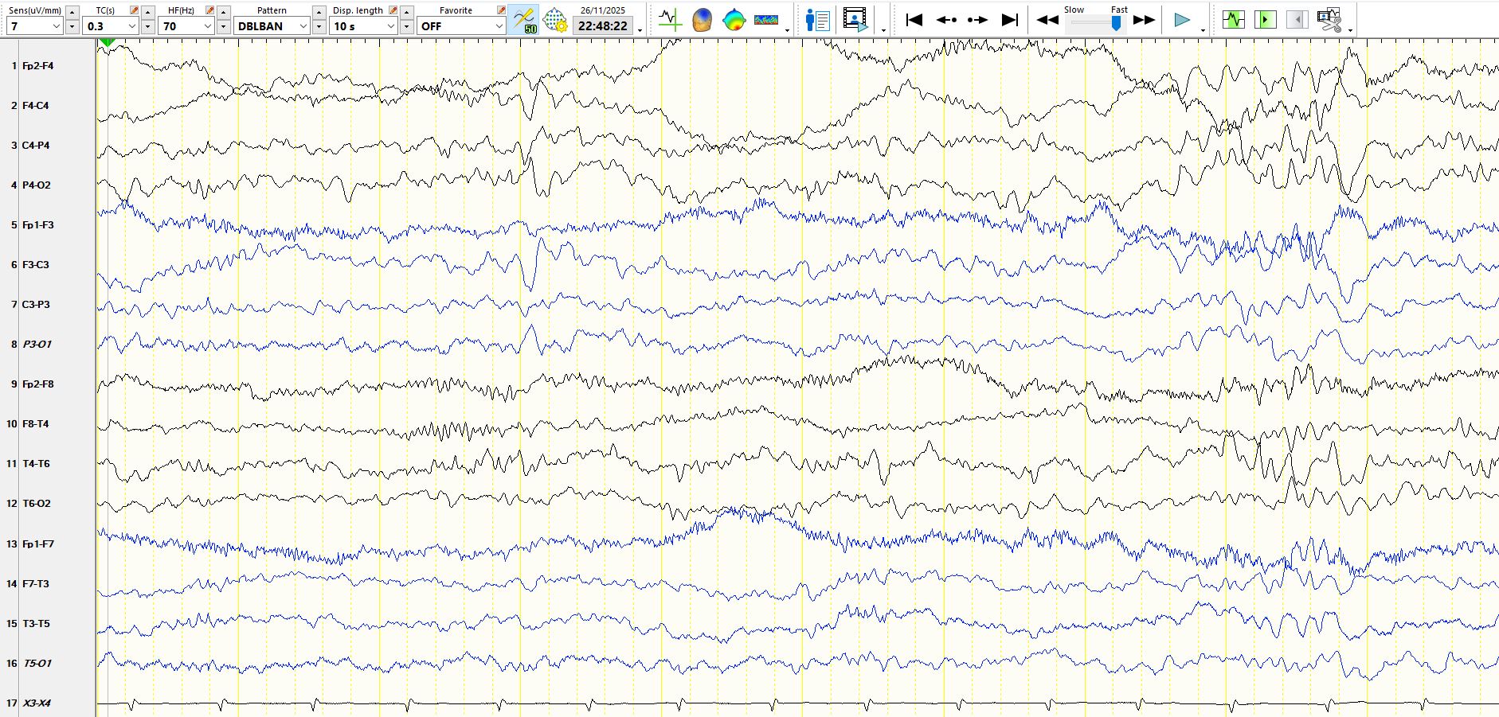Click the pencil edit icon beside Favorite
Viewport: 1499px width, 717px height.
pyautogui.click(x=501, y=10)
